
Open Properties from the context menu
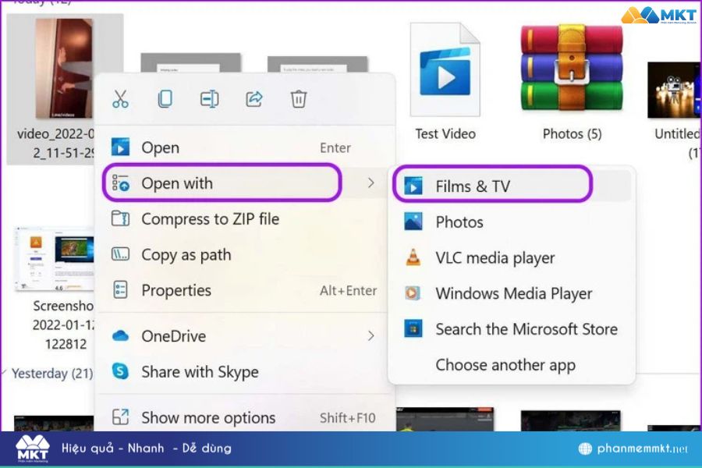coord(176,291)
